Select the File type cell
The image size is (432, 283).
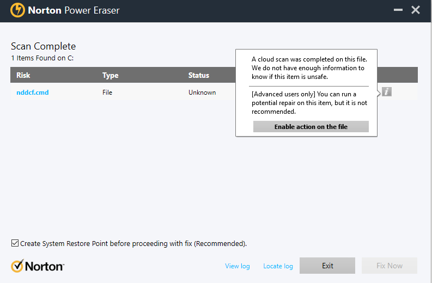click(107, 93)
